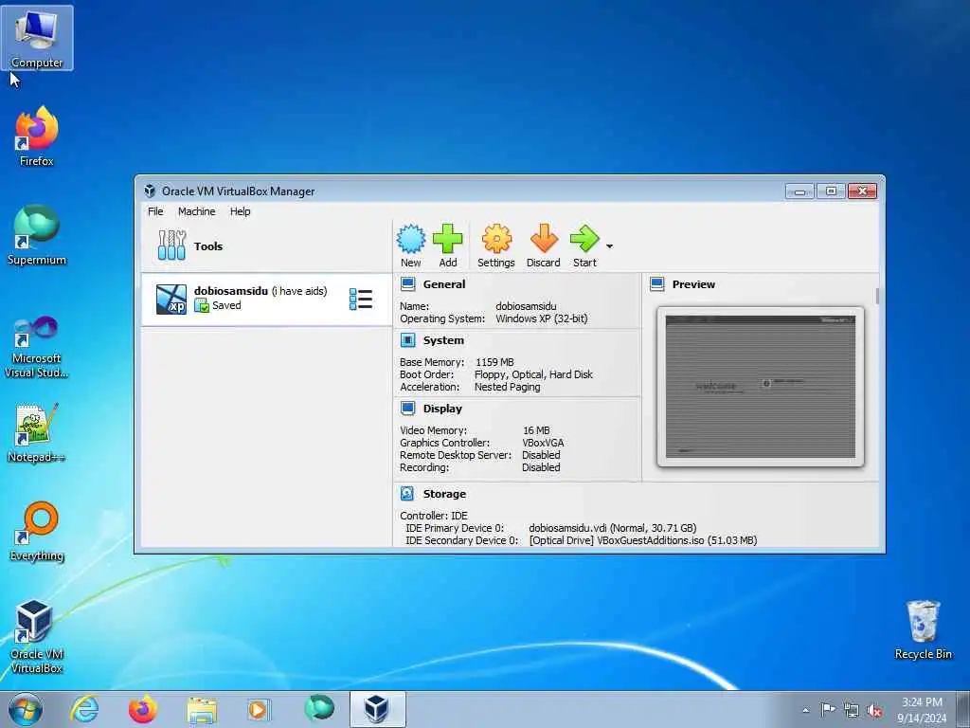The height and width of the screenshot is (728, 970).
Task: Click 'Floppy, Optical, Hard Disk' boot order
Action: pos(533,374)
